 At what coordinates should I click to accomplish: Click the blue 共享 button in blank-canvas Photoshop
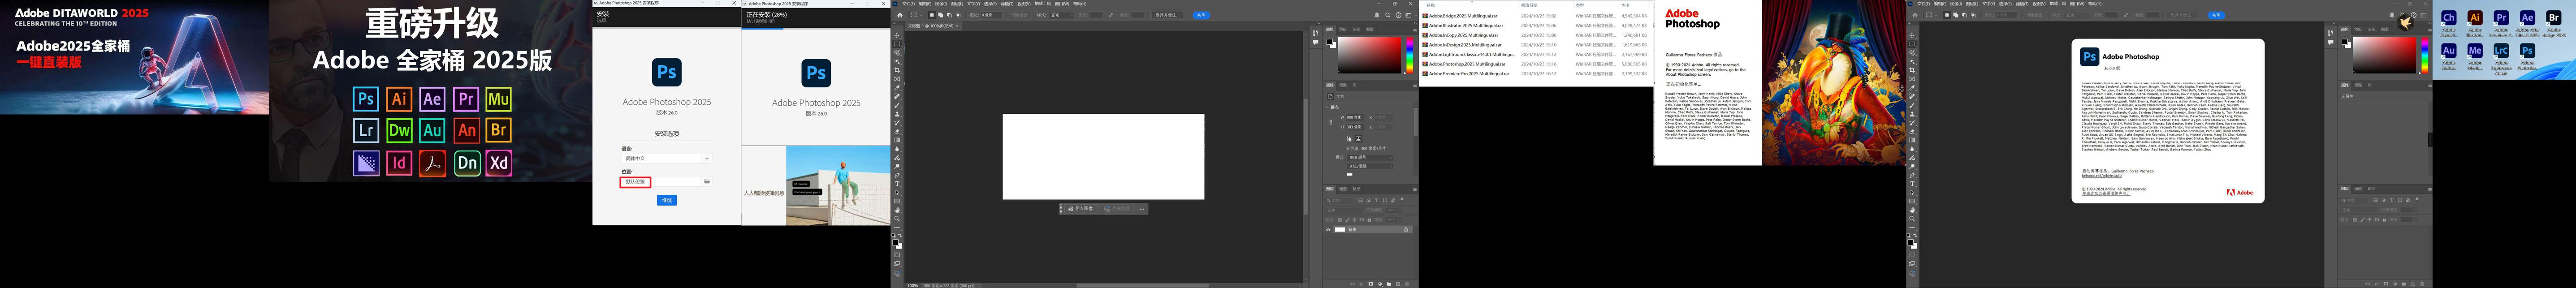click(x=1201, y=15)
